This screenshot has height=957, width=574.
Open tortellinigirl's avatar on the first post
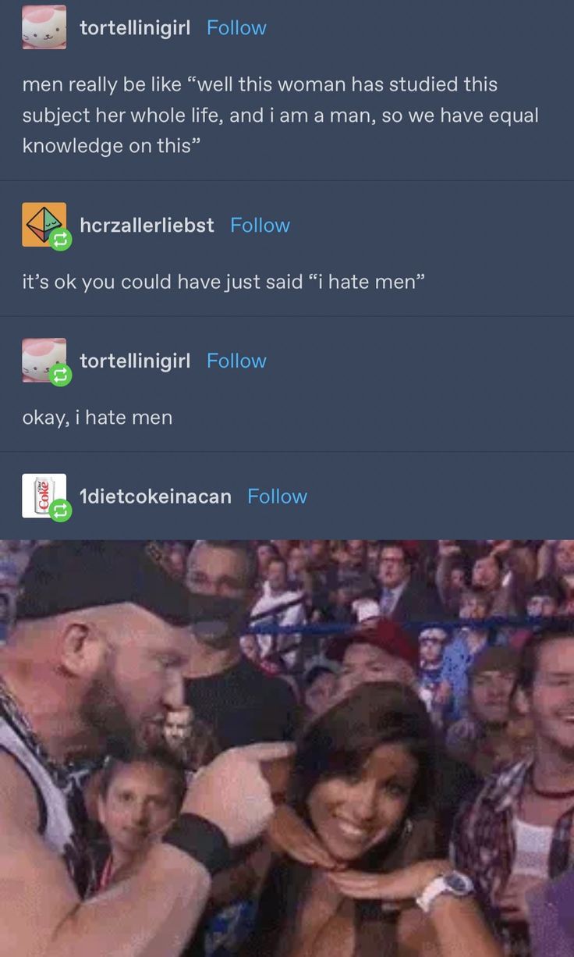click(44, 27)
